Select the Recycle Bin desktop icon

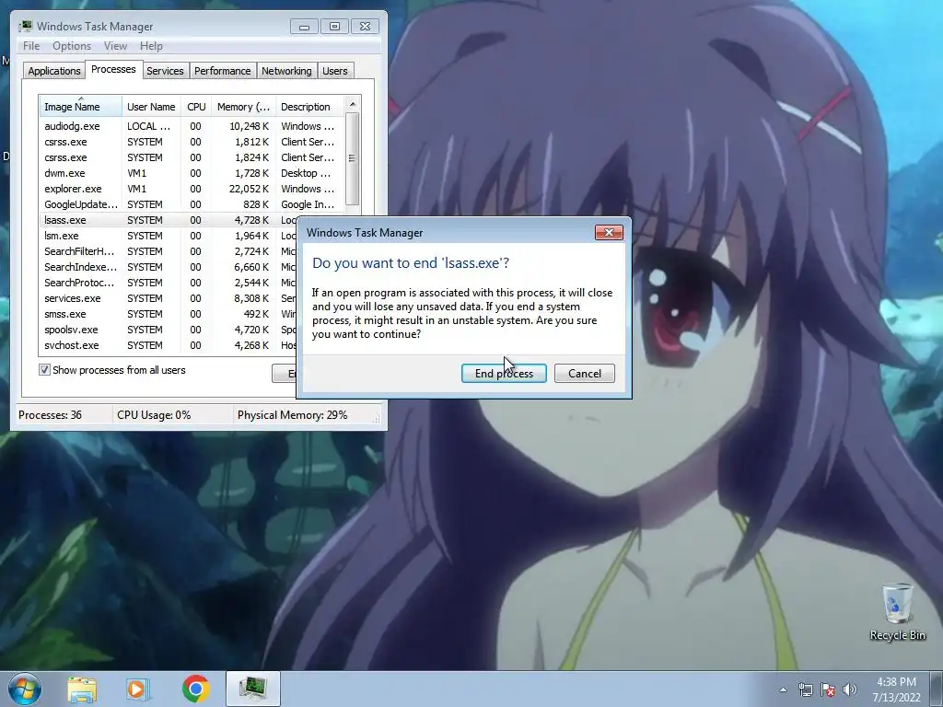[897, 611]
